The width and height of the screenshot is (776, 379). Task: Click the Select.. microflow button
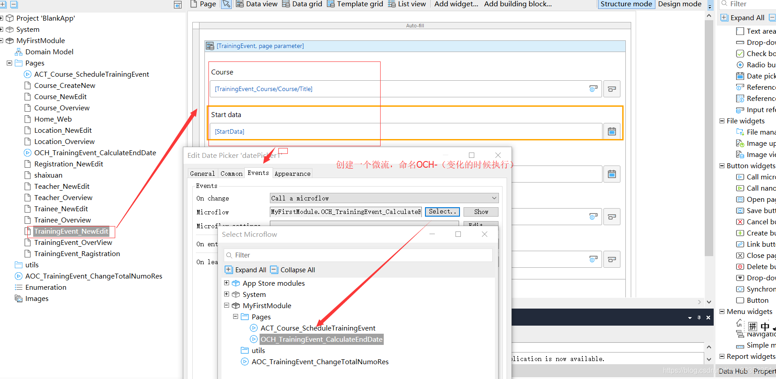tap(442, 212)
